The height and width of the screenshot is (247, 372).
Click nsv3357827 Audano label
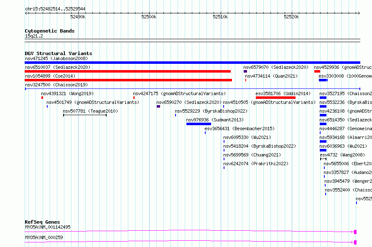[x=348, y=172]
